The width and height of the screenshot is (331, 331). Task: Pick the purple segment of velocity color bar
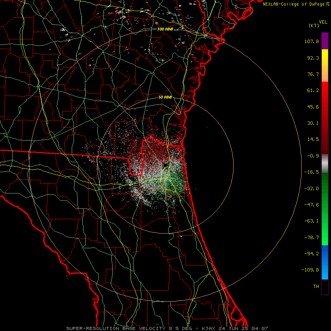pos(325,41)
